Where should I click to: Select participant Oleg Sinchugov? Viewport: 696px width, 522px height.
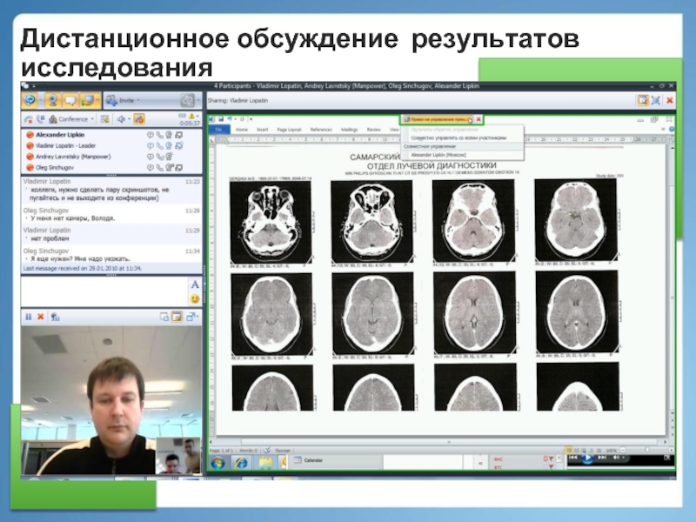55,168
